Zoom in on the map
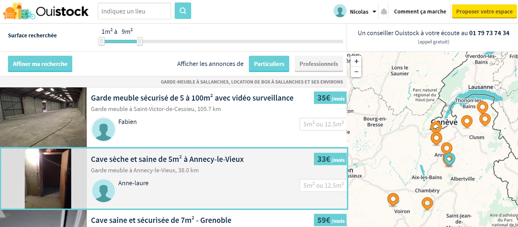The image size is (518, 227). [356, 61]
